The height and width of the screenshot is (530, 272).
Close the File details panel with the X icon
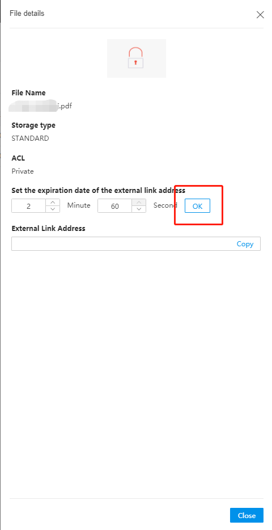coord(260,15)
